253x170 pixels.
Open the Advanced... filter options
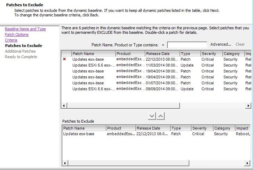221,44
